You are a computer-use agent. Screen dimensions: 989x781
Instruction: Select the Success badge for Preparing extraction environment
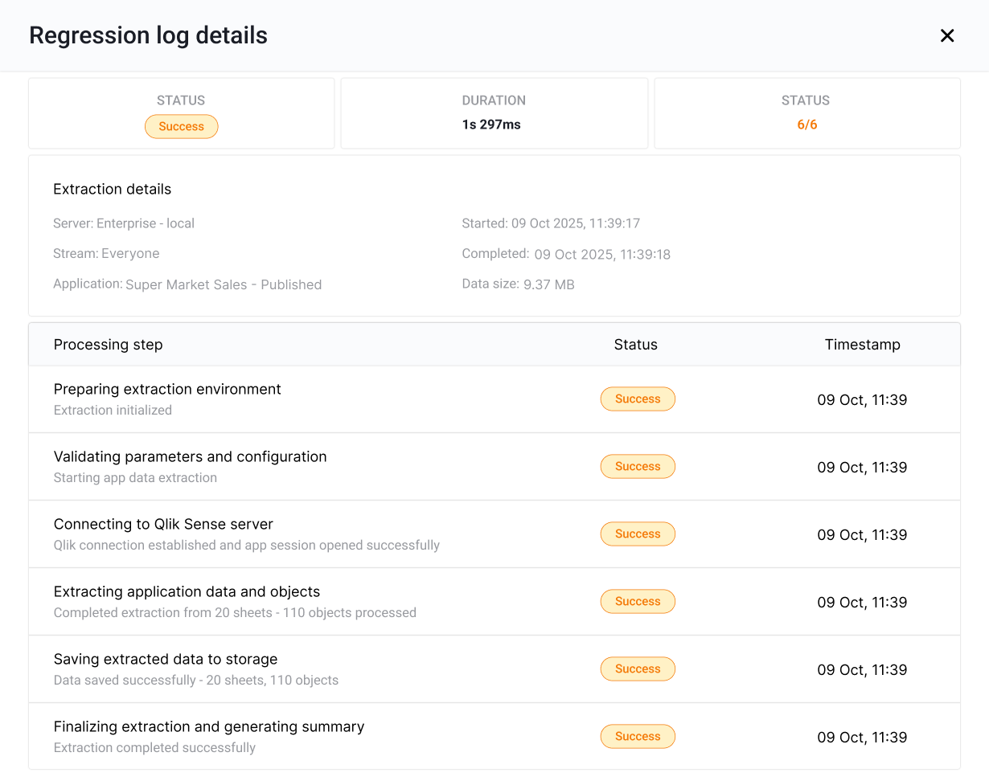[x=638, y=399]
